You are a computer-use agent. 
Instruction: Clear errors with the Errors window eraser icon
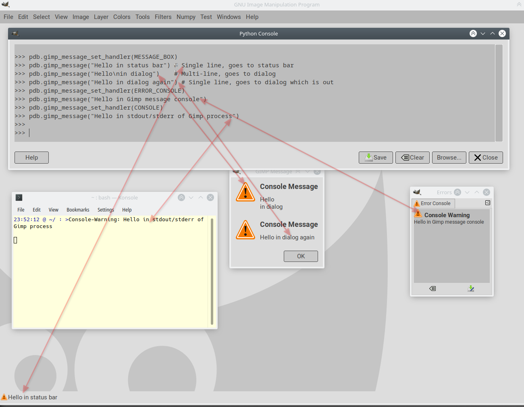(433, 289)
